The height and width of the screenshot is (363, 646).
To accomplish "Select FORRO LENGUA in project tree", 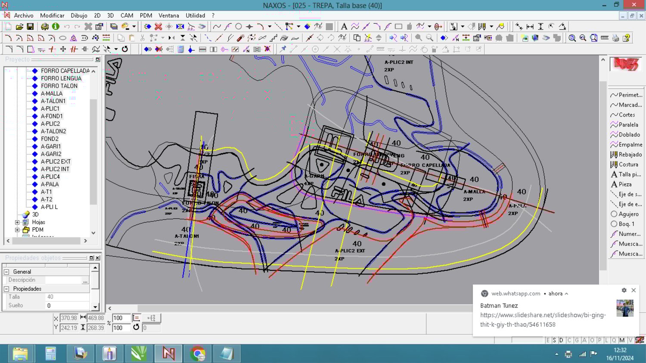I will [61, 78].
